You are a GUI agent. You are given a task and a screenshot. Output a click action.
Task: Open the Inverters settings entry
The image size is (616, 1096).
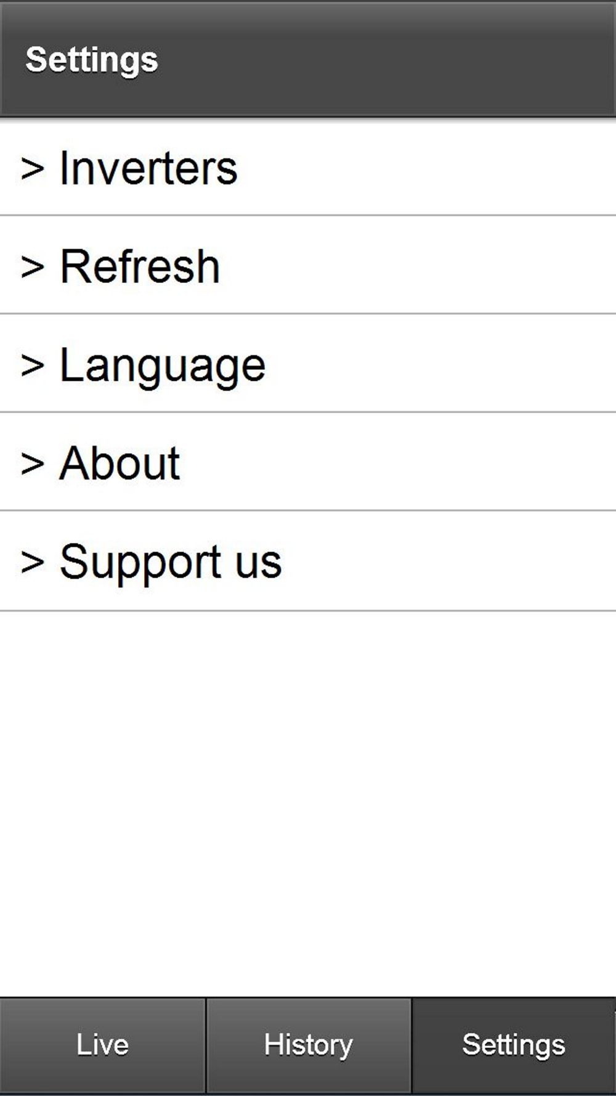pos(148,168)
